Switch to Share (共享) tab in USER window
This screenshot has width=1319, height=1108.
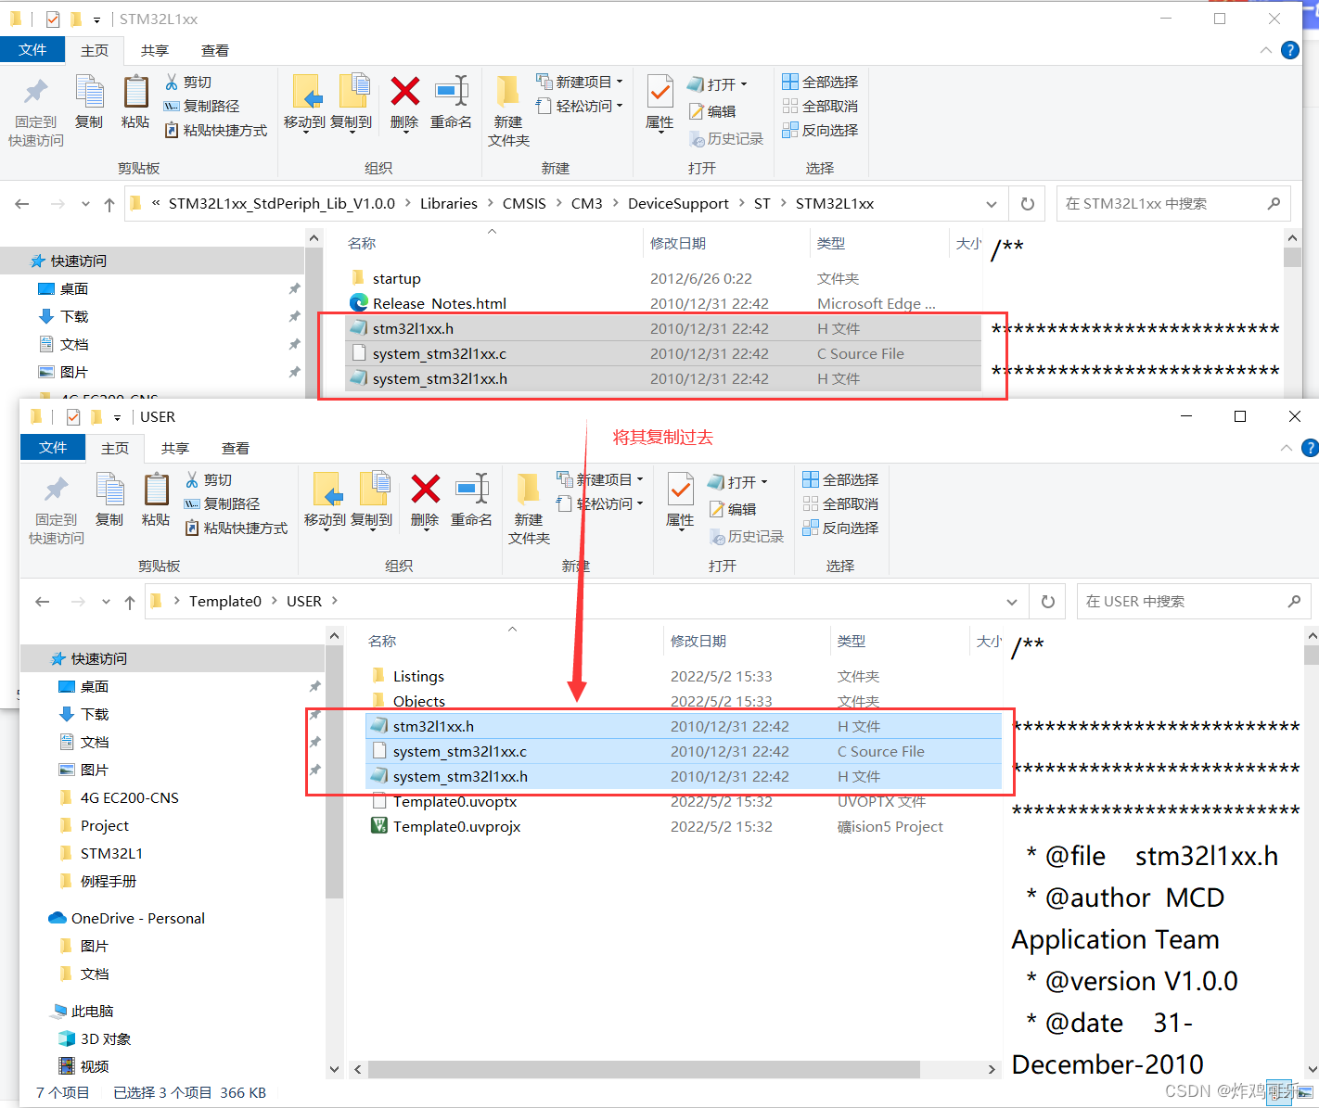tap(175, 448)
